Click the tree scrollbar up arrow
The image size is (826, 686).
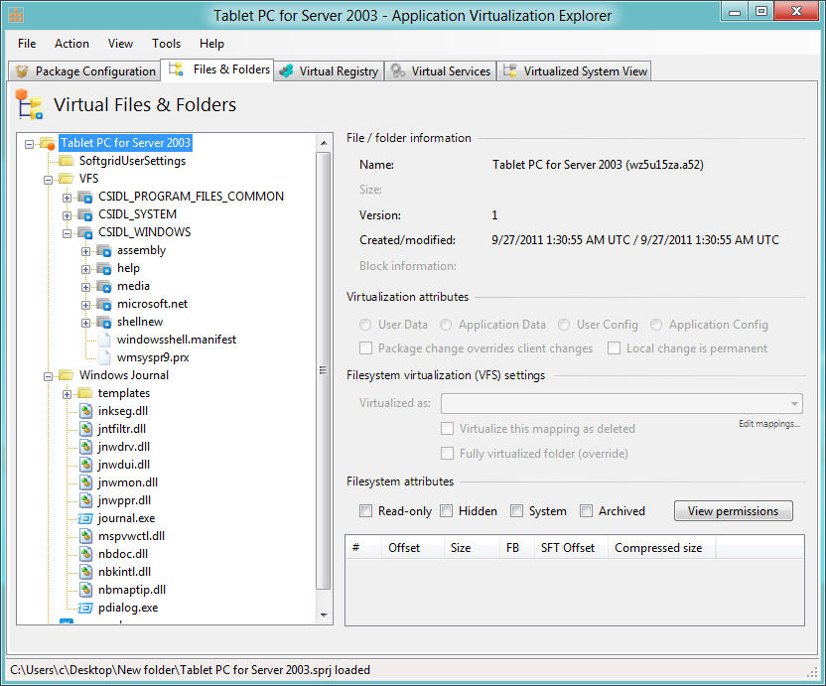(324, 143)
